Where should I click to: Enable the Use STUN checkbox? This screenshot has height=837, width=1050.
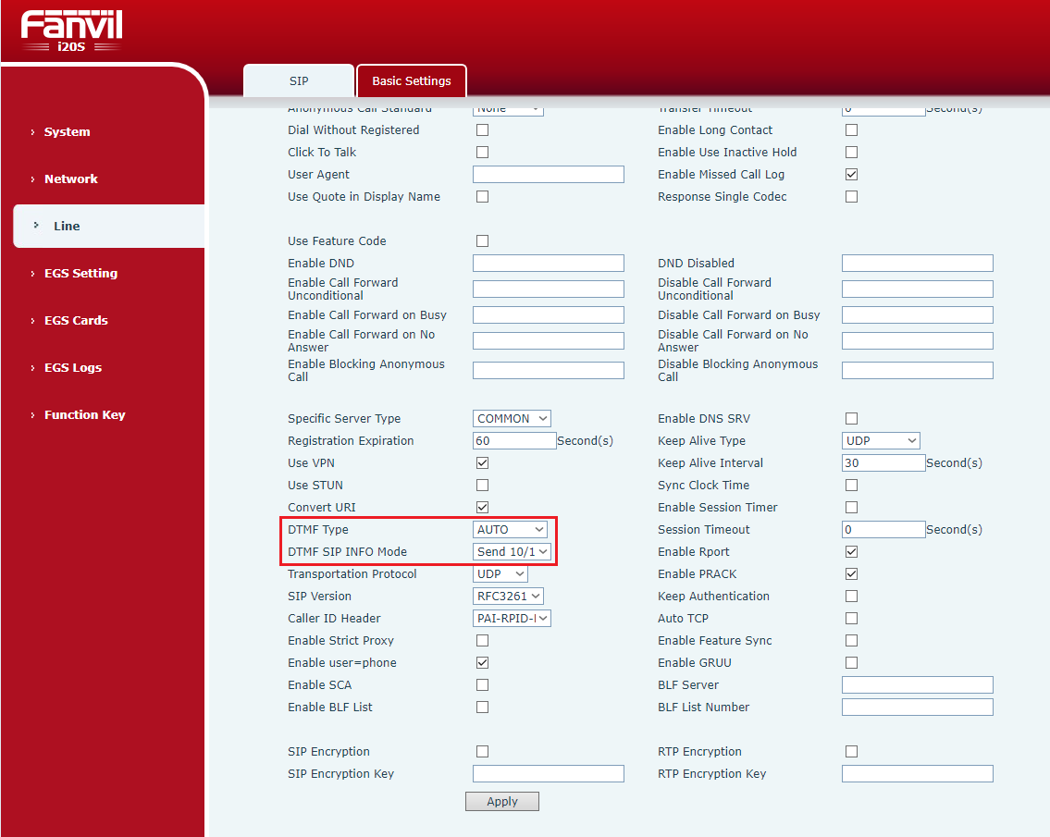[x=482, y=486]
